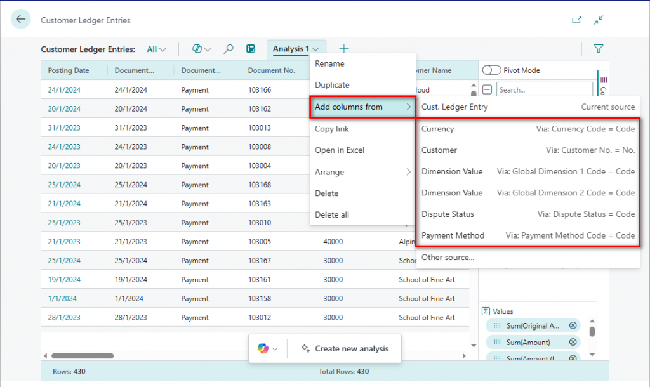Add a new analysis tab with plus
Screen dimensions: 650x387
tap(343, 49)
